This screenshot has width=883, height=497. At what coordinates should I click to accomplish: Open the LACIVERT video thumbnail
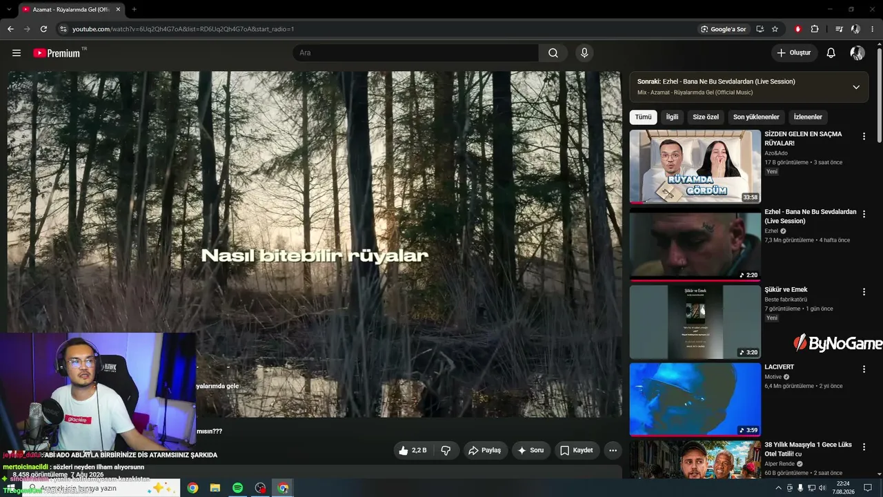pyautogui.click(x=695, y=400)
